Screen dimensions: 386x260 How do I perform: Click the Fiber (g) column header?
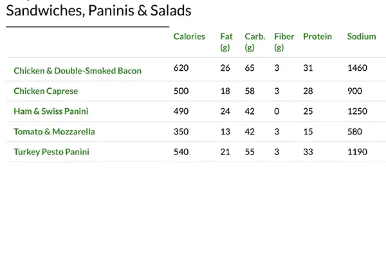tap(284, 42)
